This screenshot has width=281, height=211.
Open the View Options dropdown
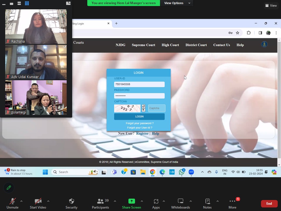pyautogui.click(x=177, y=3)
